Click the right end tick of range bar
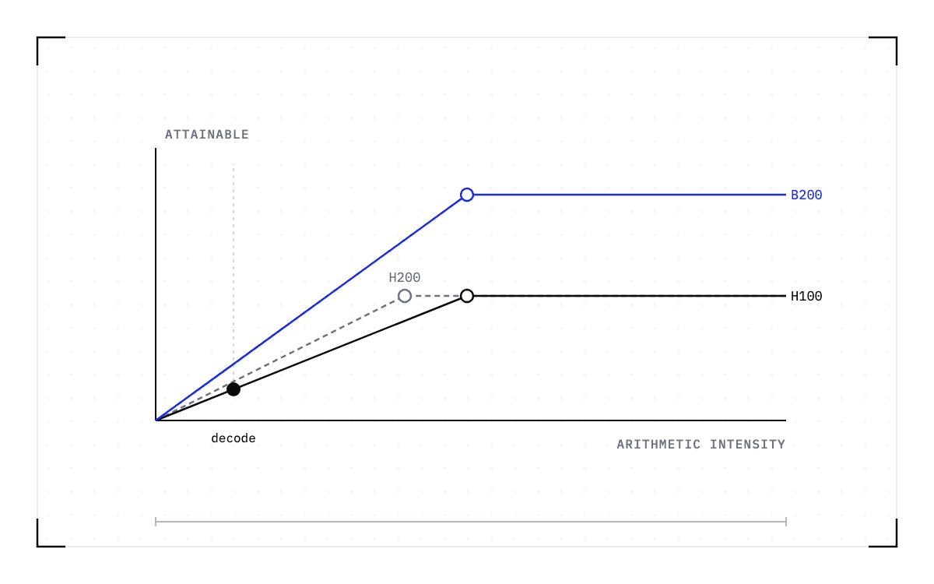Viewport: 934px width, 584px height. coord(786,522)
